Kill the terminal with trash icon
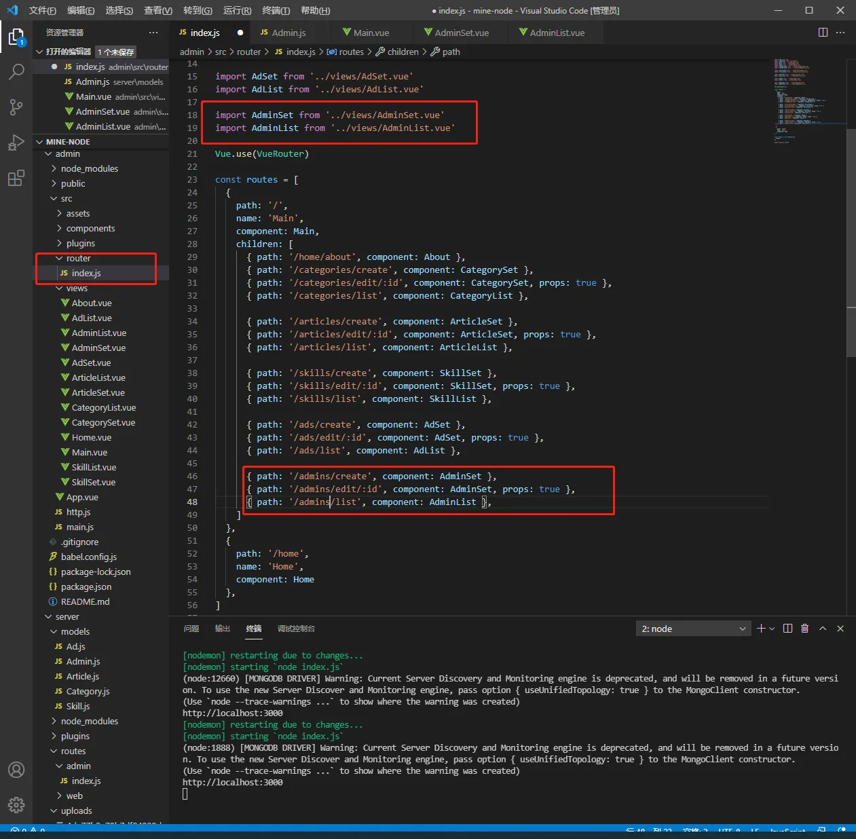Screen dimensions: 856x839 click(x=804, y=629)
